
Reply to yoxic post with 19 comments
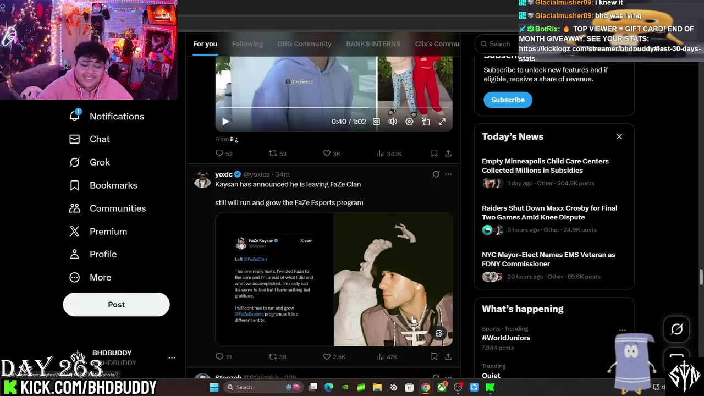pyautogui.click(x=224, y=357)
